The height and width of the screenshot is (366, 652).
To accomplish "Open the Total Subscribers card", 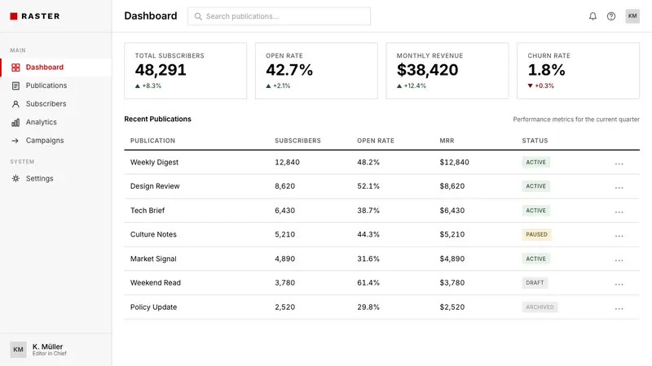I will (x=186, y=71).
